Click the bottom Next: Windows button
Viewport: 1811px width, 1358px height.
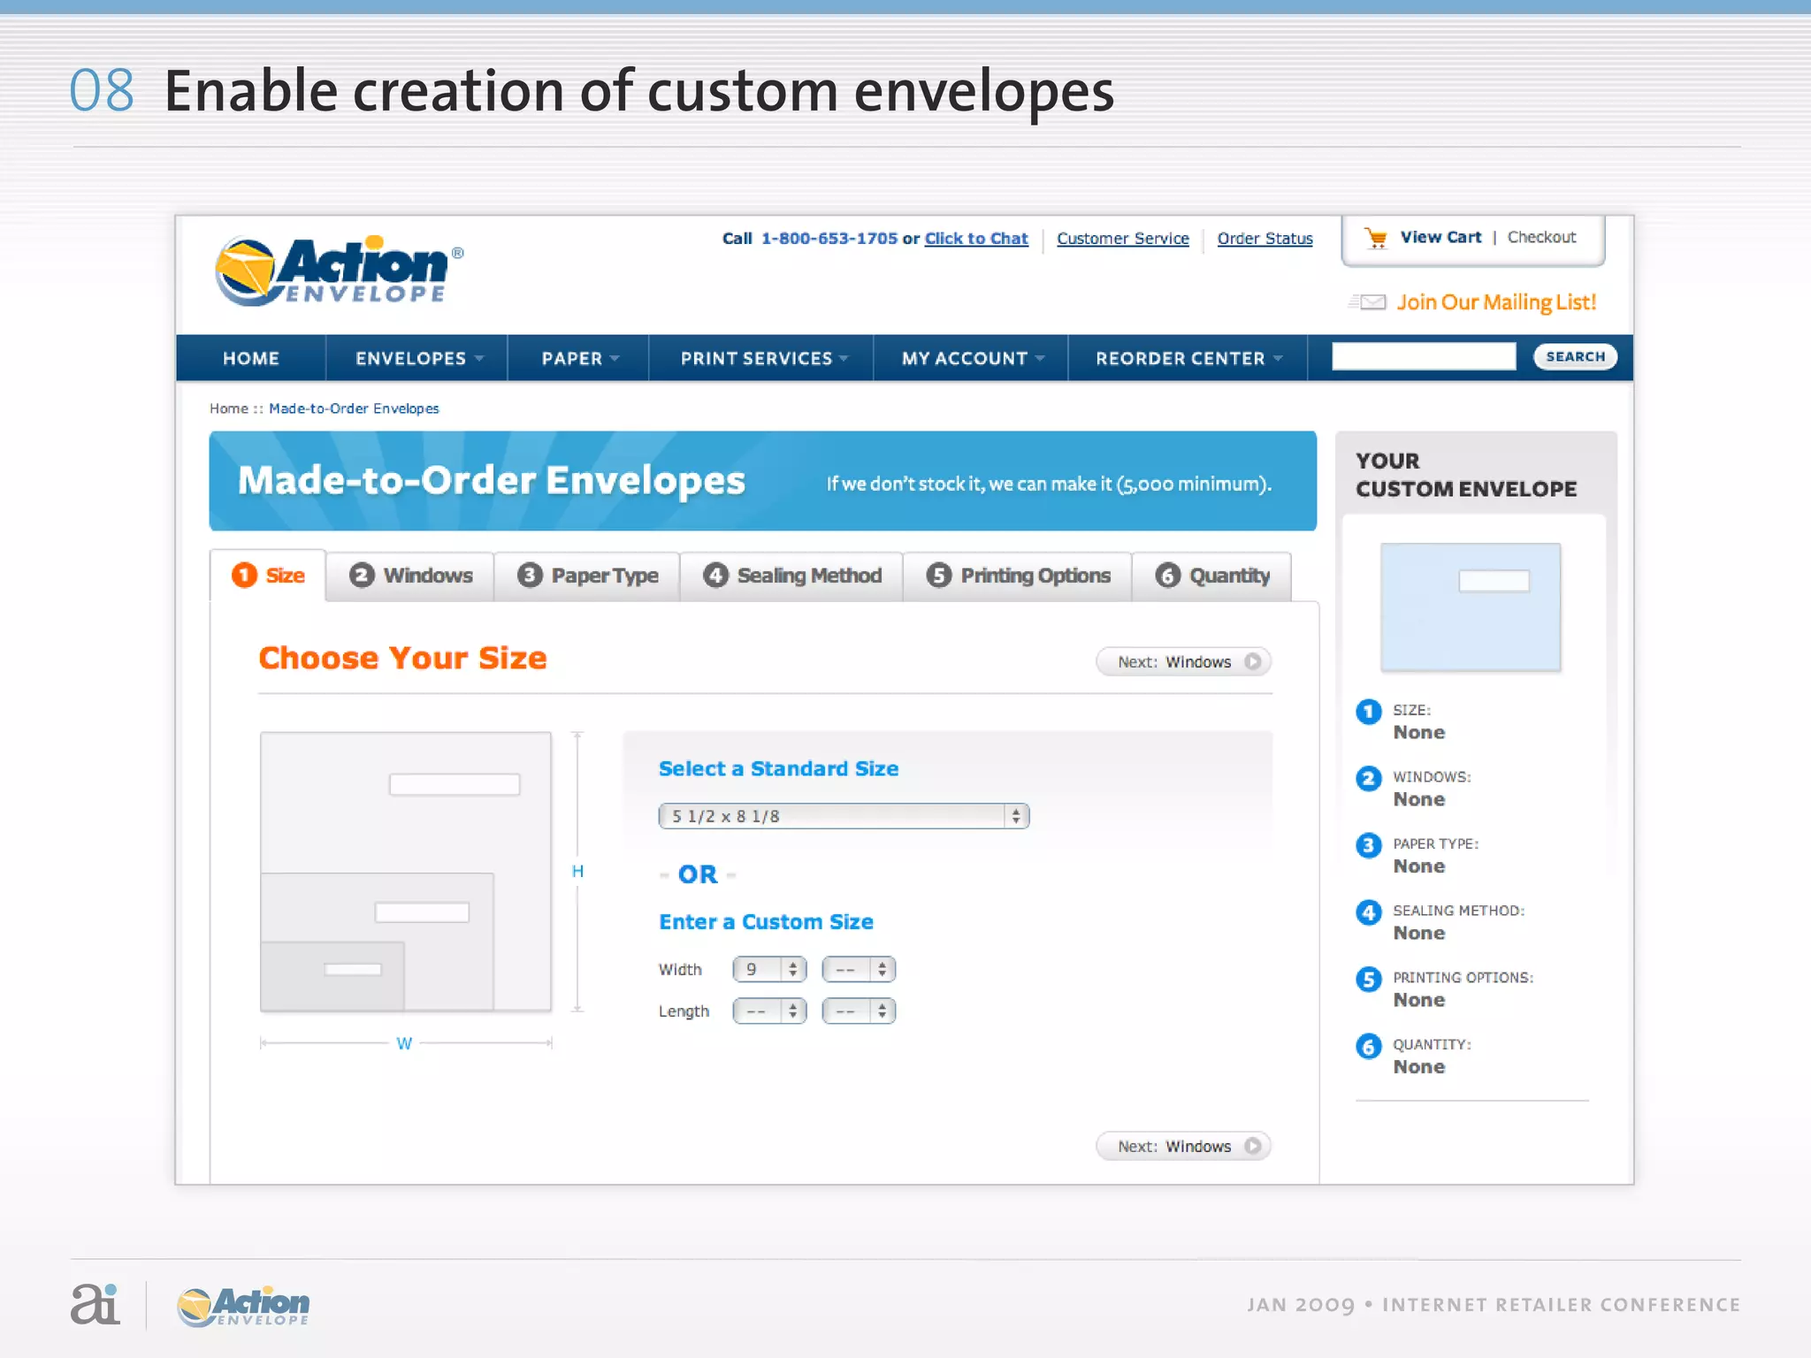pos(1183,1146)
